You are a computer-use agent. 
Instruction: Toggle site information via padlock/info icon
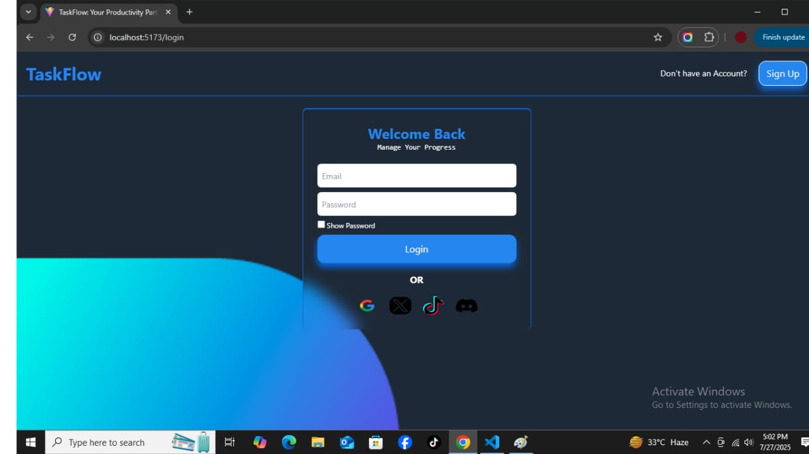click(x=97, y=37)
